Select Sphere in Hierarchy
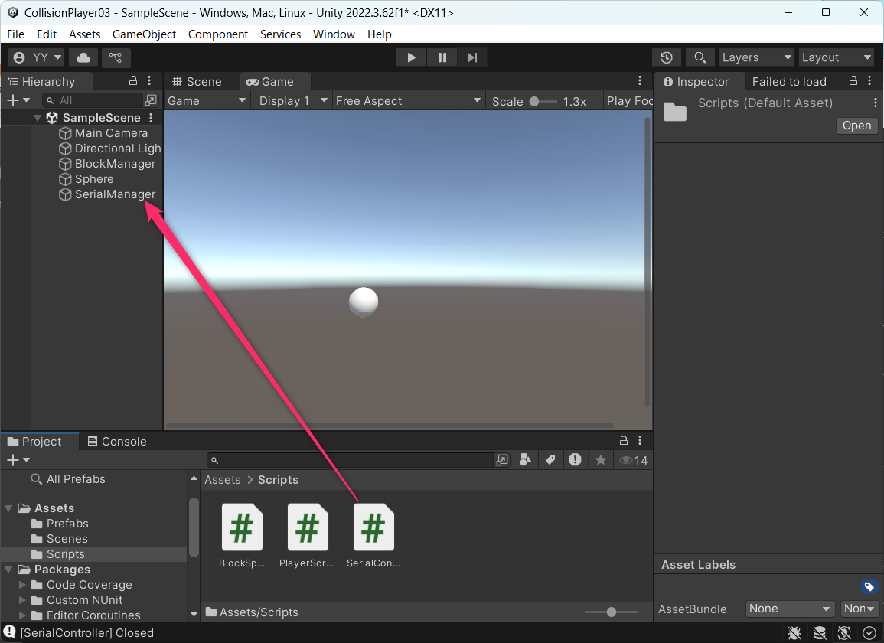884x643 pixels. (86, 179)
